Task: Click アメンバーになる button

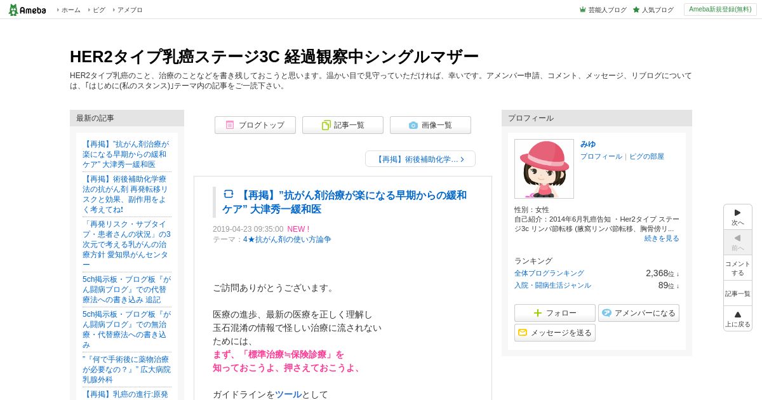Action: [x=639, y=313]
